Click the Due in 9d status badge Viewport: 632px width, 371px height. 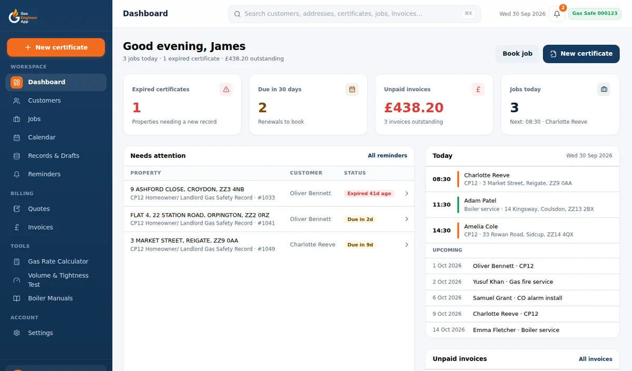coord(360,245)
